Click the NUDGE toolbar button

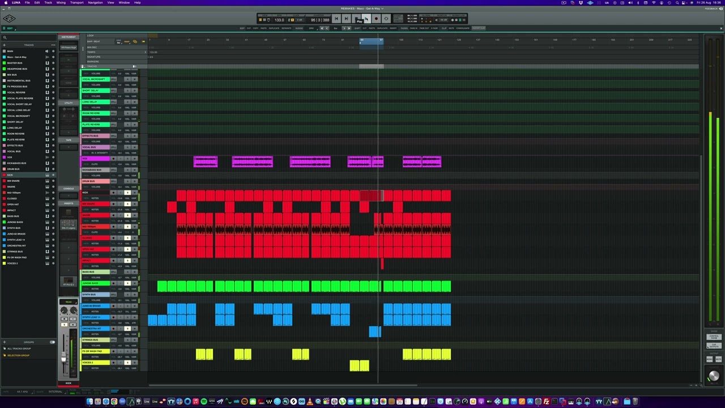(x=299, y=28)
